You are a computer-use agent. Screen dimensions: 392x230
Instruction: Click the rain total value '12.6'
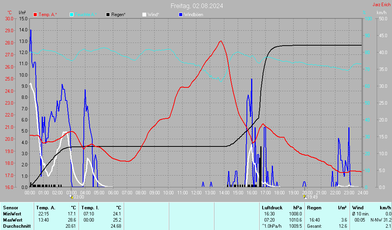pyautogui.click(x=343, y=226)
